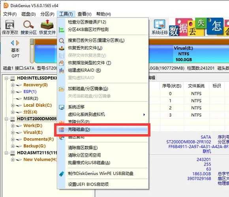
Task: Select the Virual(E:) tree item
Action: (33, 132)
